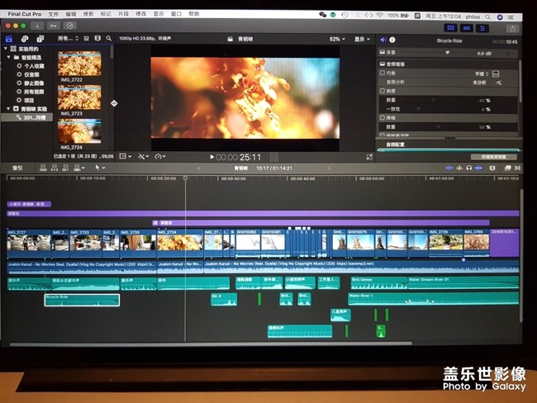537x403 pixels.
Task: Open the 52% viewer zoom dropdown
Action: point(337,39)
